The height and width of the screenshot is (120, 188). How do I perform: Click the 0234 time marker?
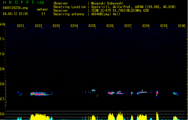(x=74, y=25)
